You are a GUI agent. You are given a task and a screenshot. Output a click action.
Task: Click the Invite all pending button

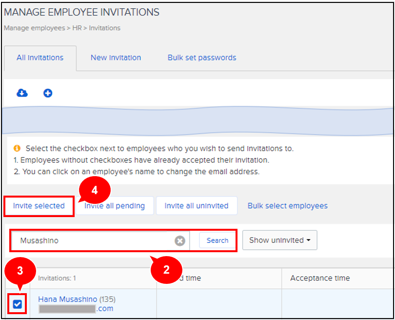114,205
